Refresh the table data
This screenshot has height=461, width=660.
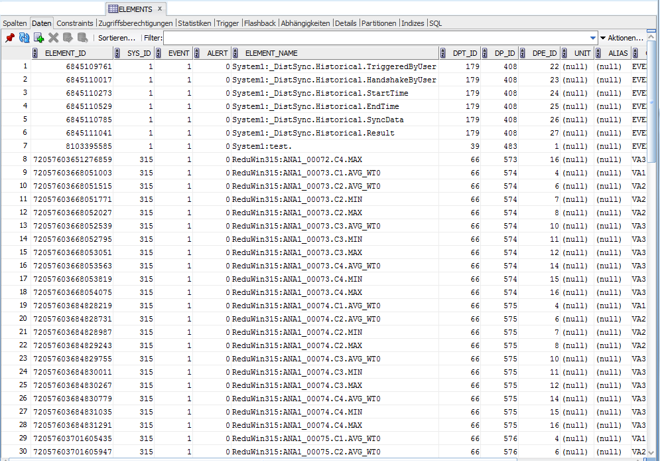click(24, 38)
